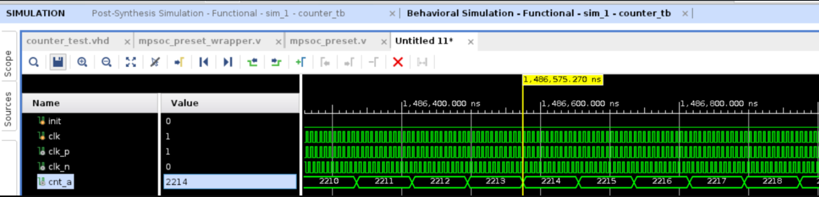The width and height of the screenshot is (819, 197).
Task: Click the Search magnifier icon in waveform toolbar
Action: [x=34, y=62]
